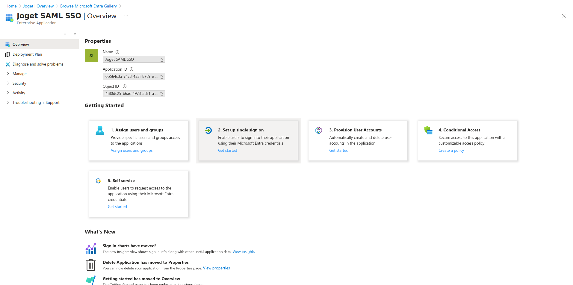Click the Deployment Plan book icon
Image resolution: width=573 pixels, height=285 pixels.
[x=8, y=54]
